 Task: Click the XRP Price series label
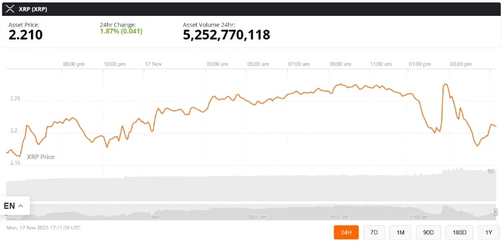(x=41, y=157)
